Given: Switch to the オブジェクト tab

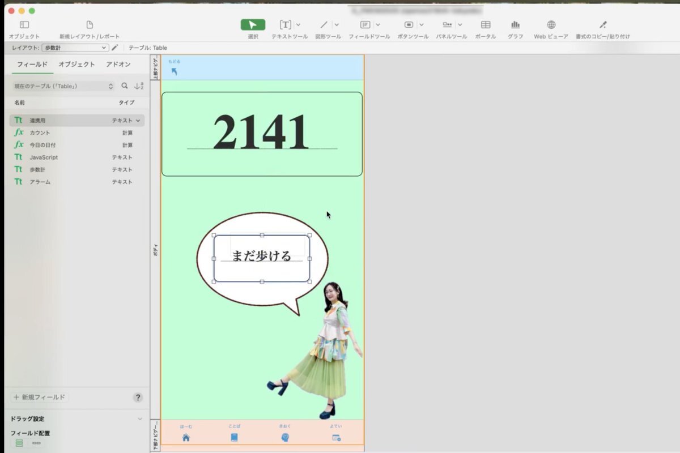Looking at the screenshot, I should pyautogui.click(x=76, y=65).
